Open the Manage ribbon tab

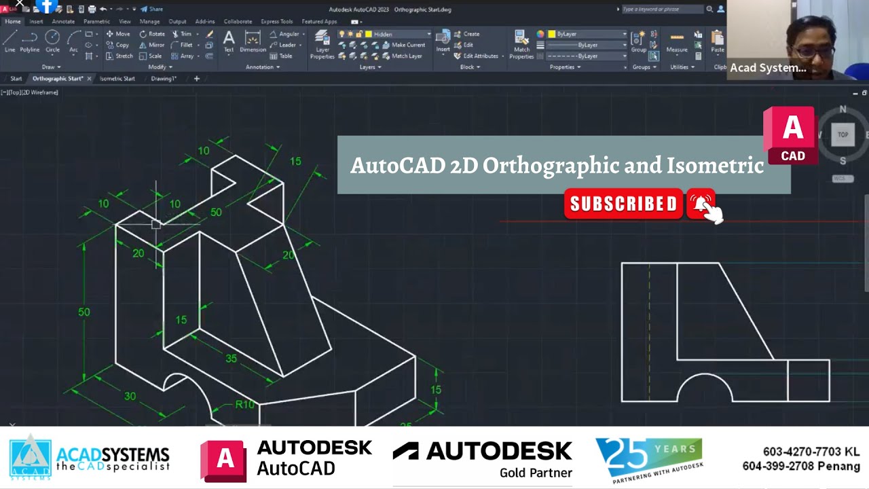(149, 21)
